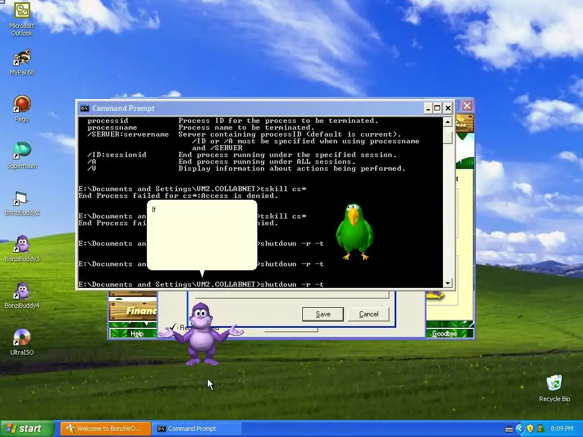Image resolution: width=583 pixels, height=437 pixels.
Task: Open the yellow Security Center shield icon
Action: (530, 428)
